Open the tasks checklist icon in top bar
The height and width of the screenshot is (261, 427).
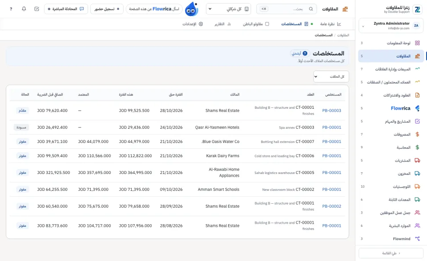click(x=37, y=9)
